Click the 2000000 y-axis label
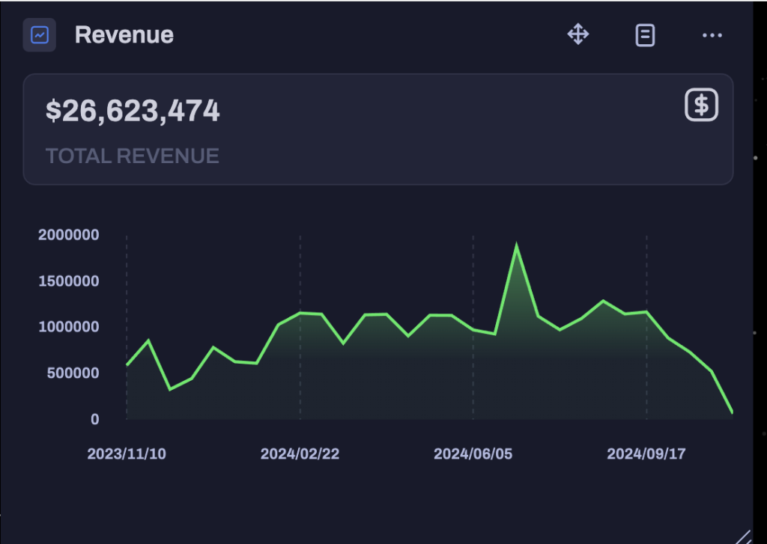 coord(68,235)
